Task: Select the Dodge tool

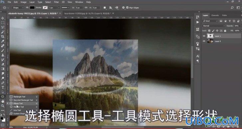Action: click(3, 78)
